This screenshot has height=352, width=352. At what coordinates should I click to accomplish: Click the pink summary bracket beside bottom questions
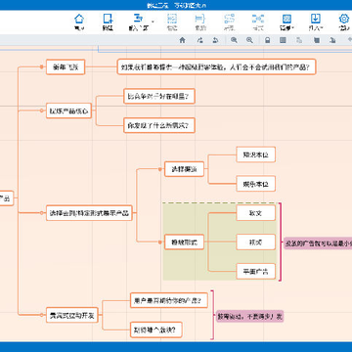(x=212, y=315)
